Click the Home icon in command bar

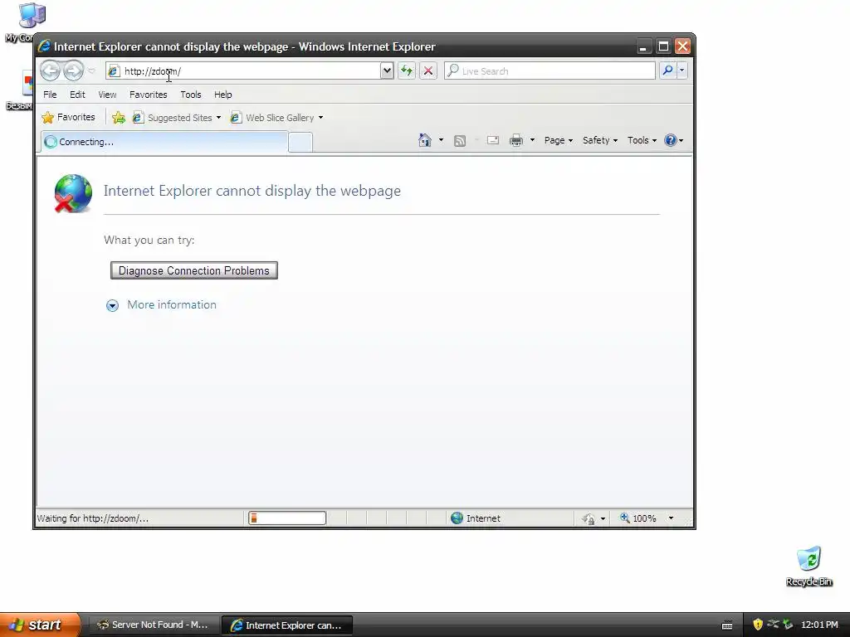(425, 140)
